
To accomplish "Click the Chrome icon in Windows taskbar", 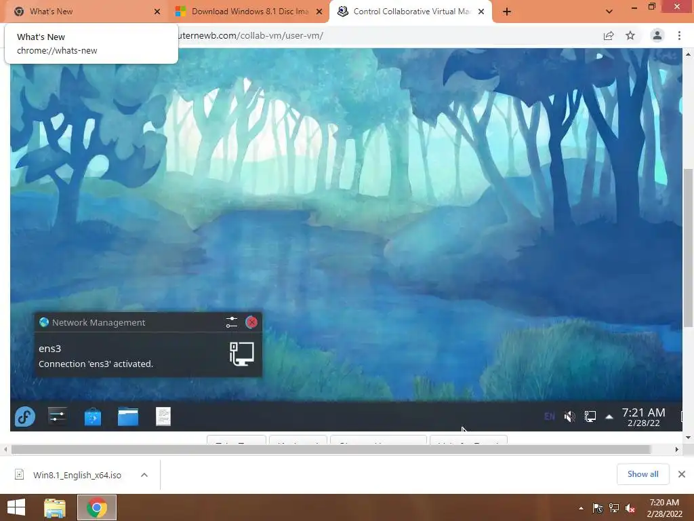I will (x=96, y=507).
